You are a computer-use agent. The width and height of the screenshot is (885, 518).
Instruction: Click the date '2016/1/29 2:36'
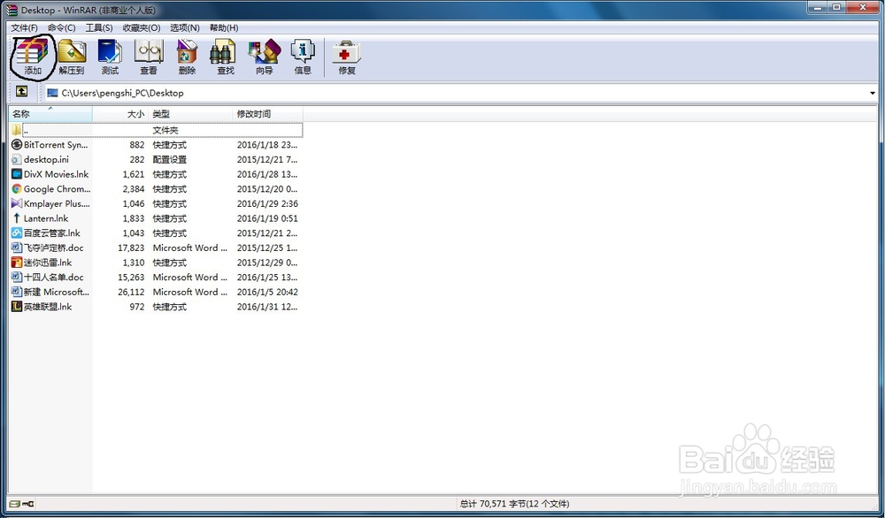(x=267, y=203)
